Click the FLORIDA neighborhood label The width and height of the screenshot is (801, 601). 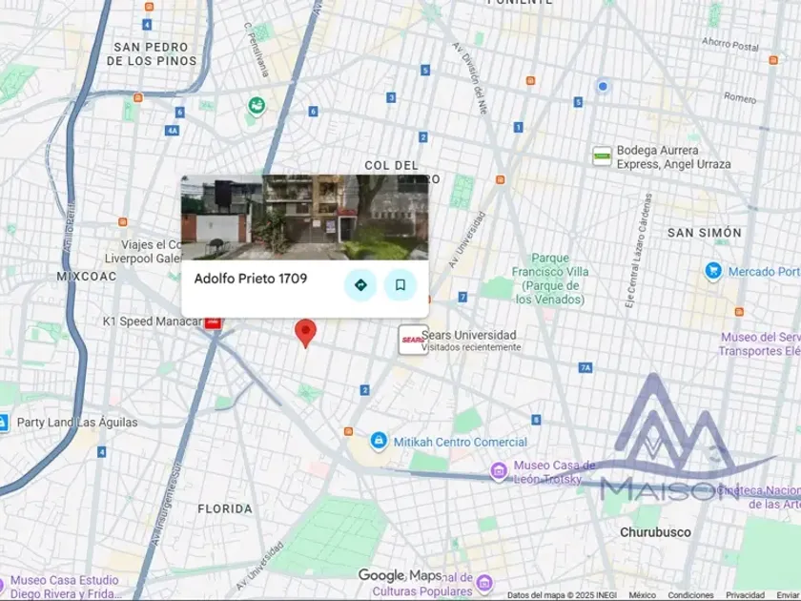(x=225, y=509)
